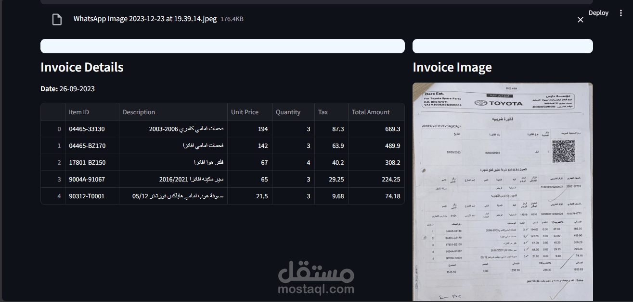Select description cell containing 2003-2006
The height and width of the screenshot is (302, 633).
click(x=173, y=129)
